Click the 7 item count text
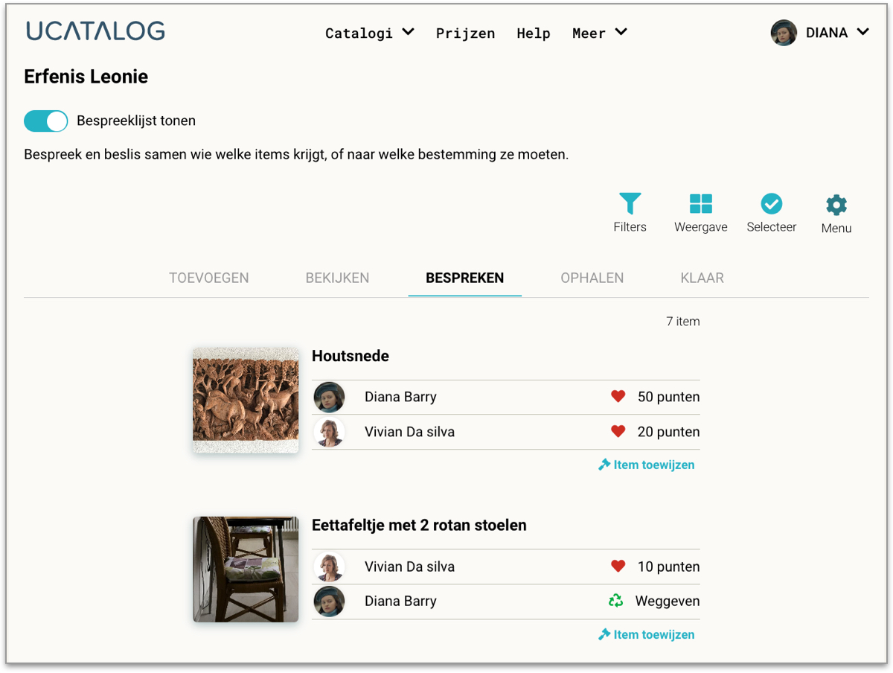The image size is (893, 673). [683, 322]
